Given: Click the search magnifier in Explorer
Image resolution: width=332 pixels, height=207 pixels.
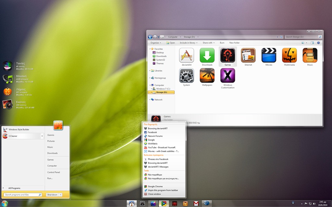Looking at the screenshot, I should tap(320, 37).
